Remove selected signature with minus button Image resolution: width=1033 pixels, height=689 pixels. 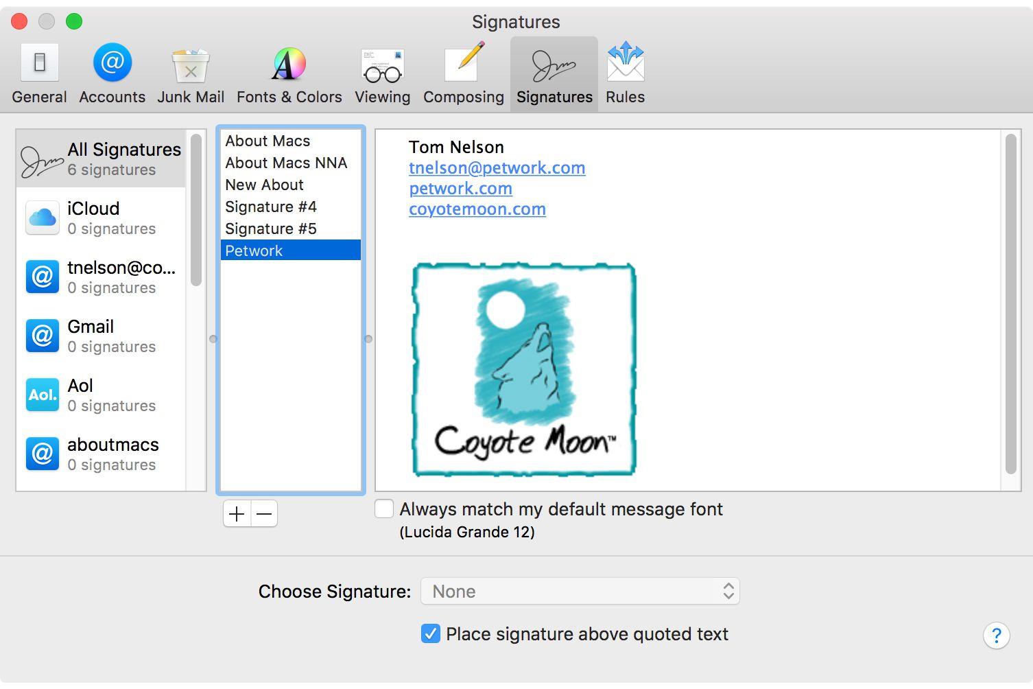click(264, 514)
